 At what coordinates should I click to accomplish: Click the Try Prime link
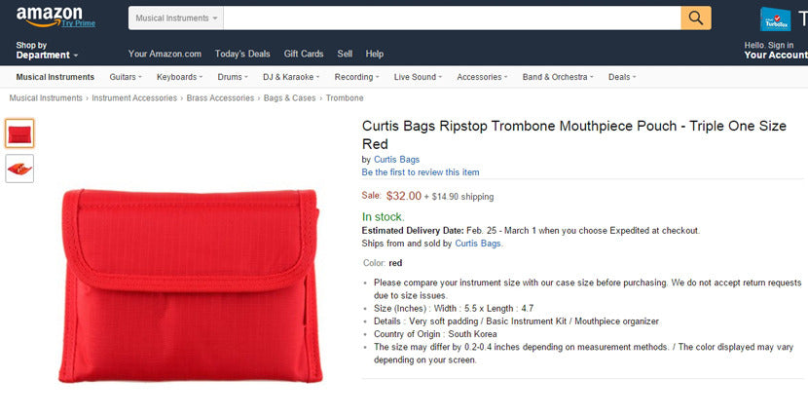[x=79, y=23]
